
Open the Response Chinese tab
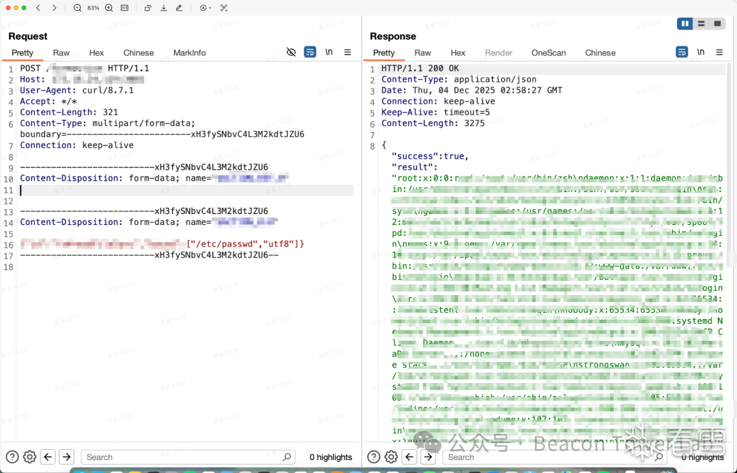point(601,53)
